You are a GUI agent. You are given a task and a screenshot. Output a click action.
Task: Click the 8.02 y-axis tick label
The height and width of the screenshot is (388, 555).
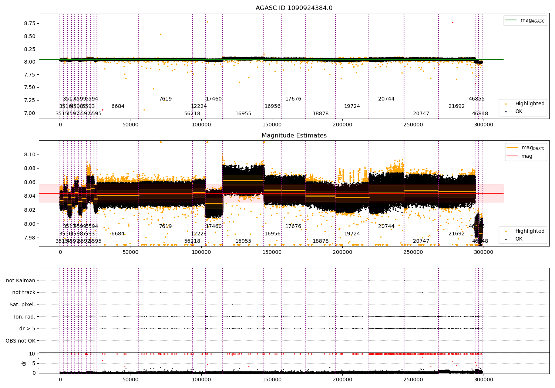(x=30, y=210)
